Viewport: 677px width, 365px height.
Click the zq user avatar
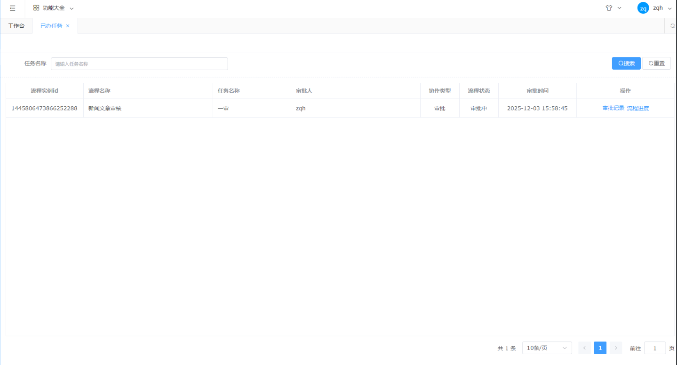tap(643, 8)
